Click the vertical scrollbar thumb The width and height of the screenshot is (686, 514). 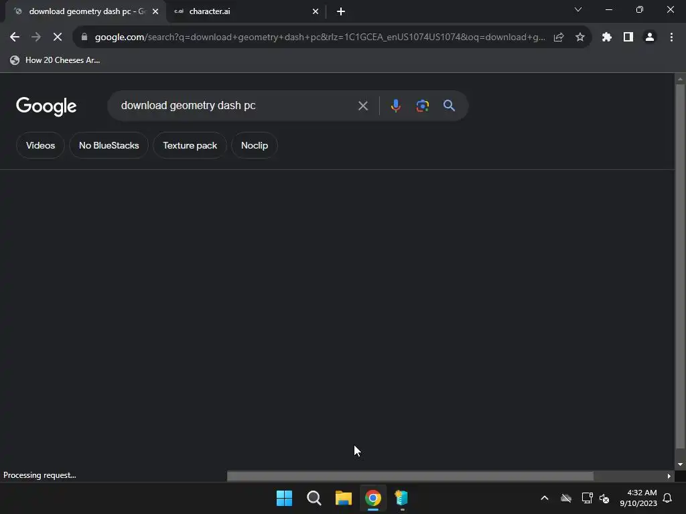(679, 266)
